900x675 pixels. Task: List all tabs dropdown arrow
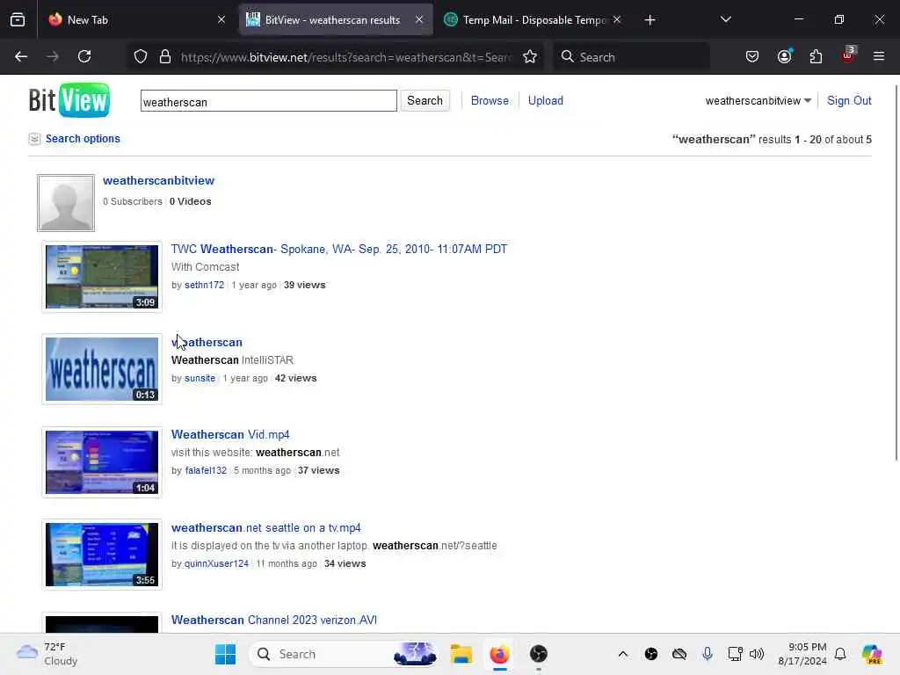(725, 19)
